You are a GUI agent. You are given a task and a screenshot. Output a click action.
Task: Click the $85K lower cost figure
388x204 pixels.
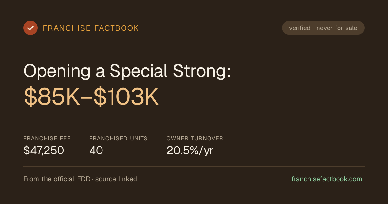(52, 96)
